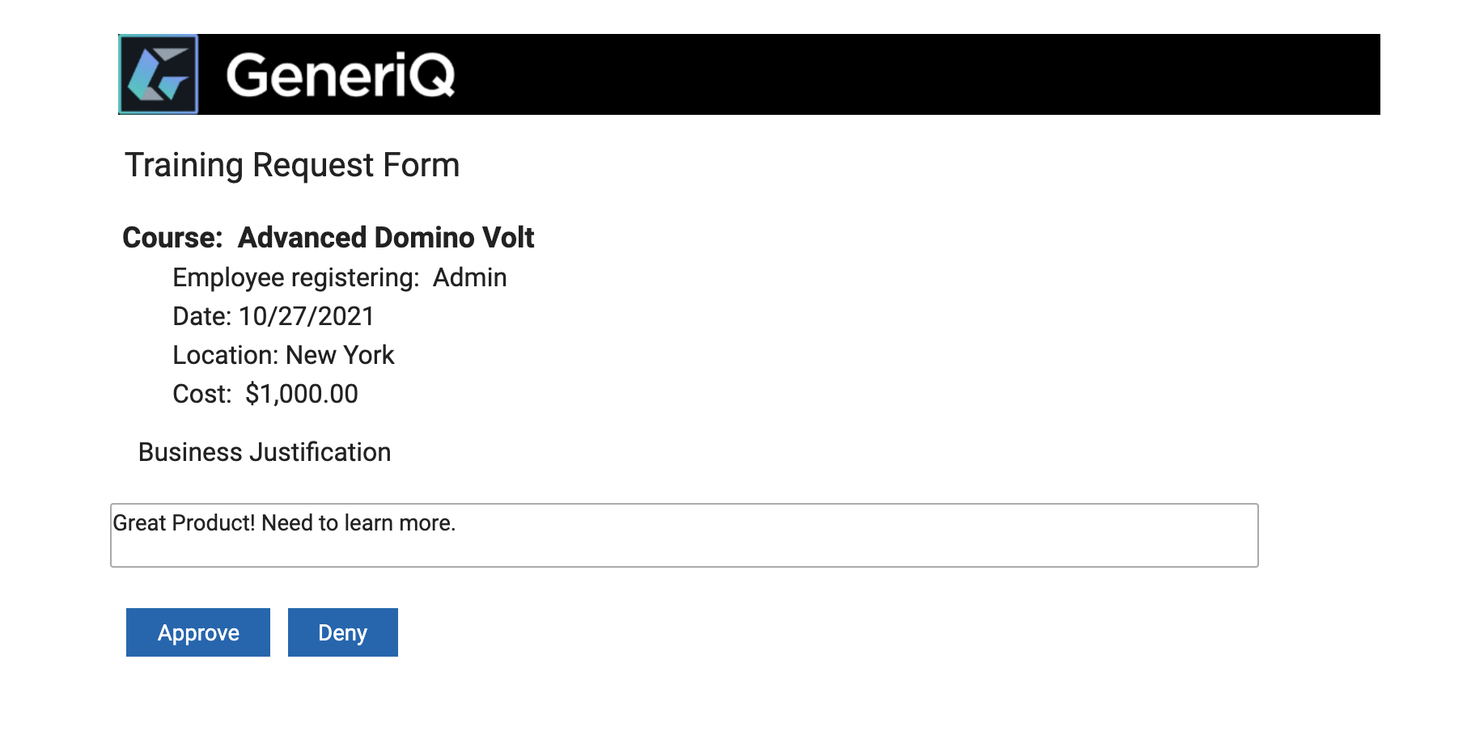Click the New York location value

coord(340,355)
